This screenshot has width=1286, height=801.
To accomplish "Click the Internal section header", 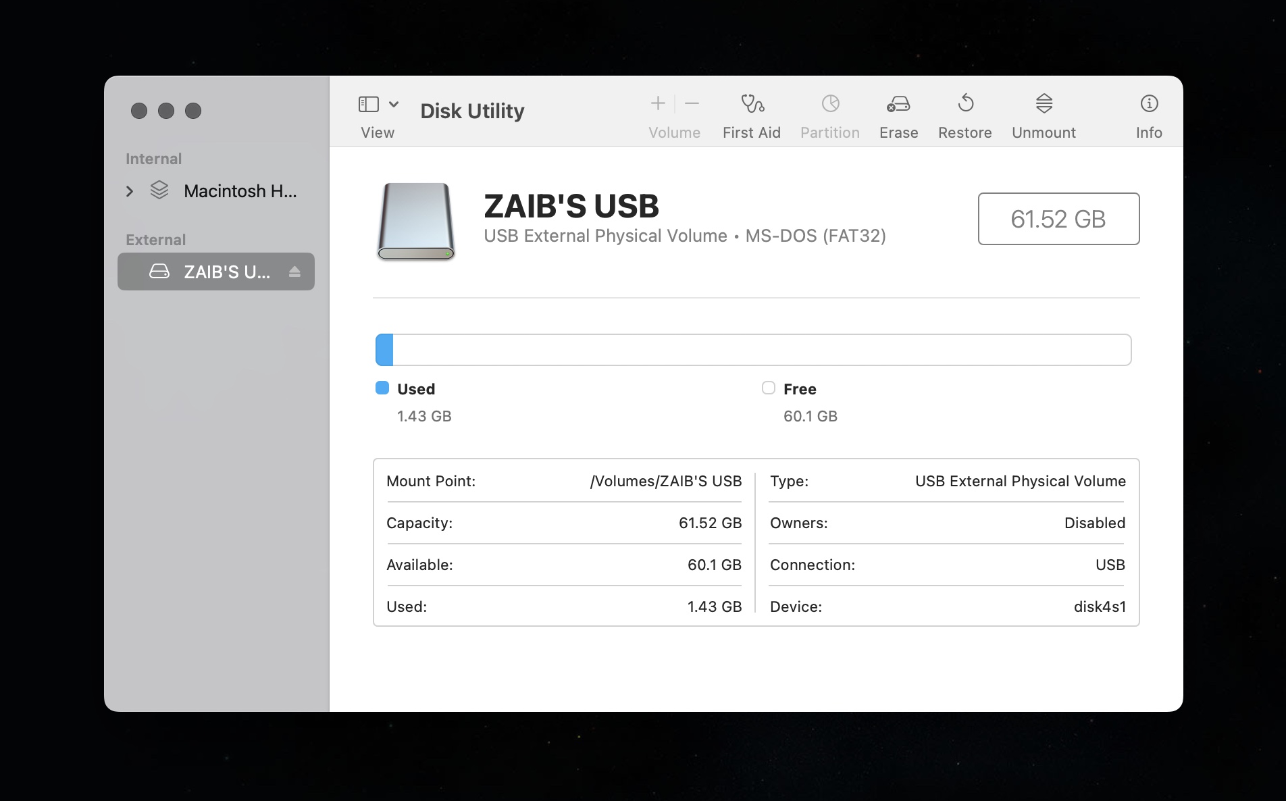I will [x=154, y=159].
